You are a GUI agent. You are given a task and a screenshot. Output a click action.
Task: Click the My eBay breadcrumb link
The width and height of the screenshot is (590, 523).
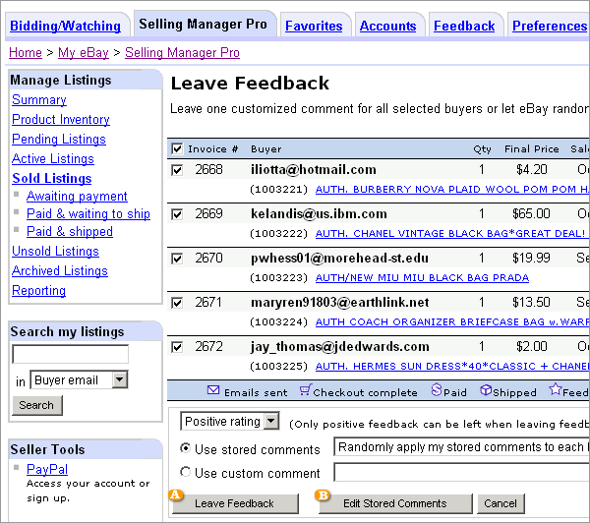tap(84, 53)
